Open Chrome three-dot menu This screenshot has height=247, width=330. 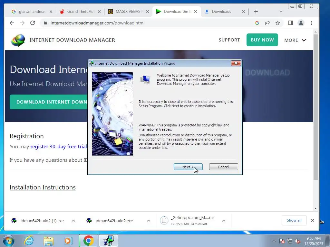(311, 23)
